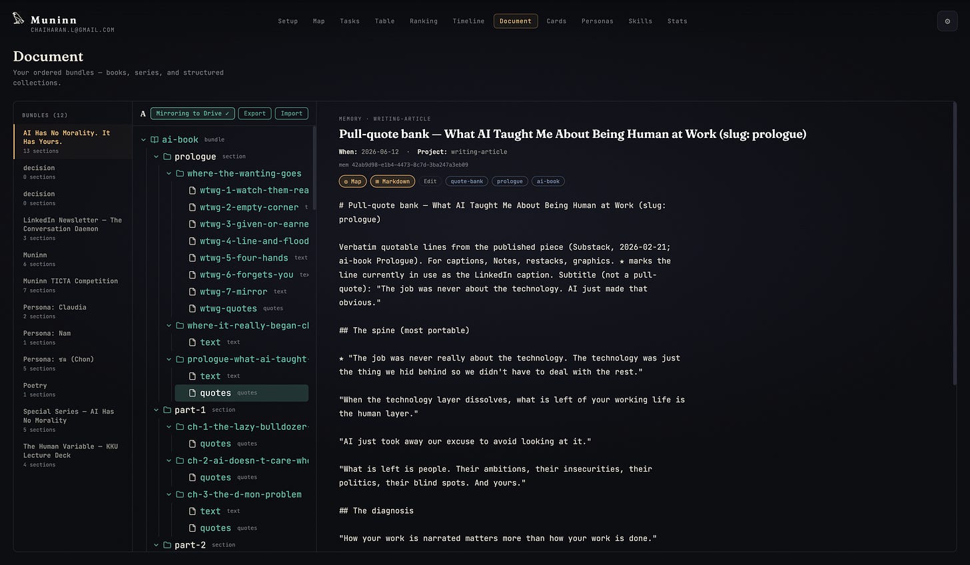
Task: Collapse ch-3-the-d-mon-problem chevron
Action: tap(169, 494)
